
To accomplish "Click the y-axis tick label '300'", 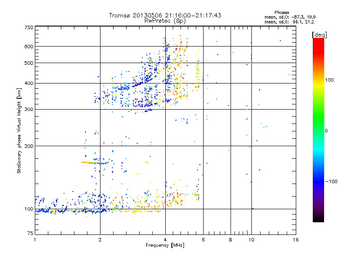I will (x=29, y=110).
